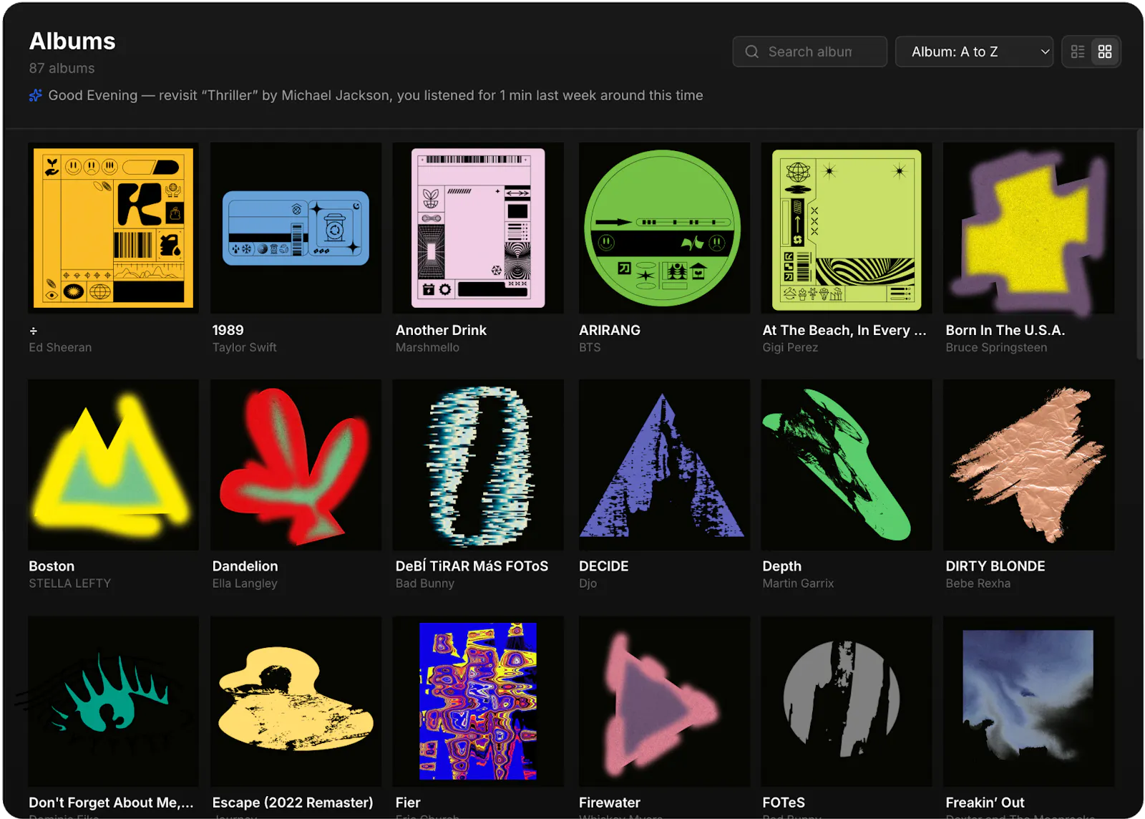Click the Boston album title

pos(52,566)
